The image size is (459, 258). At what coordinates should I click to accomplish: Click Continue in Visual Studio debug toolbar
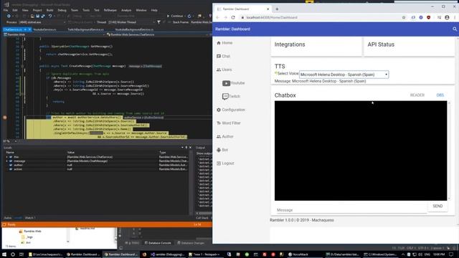[x=175, y=16]
